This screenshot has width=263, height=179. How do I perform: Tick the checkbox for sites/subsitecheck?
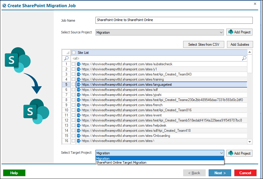[73, 64]
